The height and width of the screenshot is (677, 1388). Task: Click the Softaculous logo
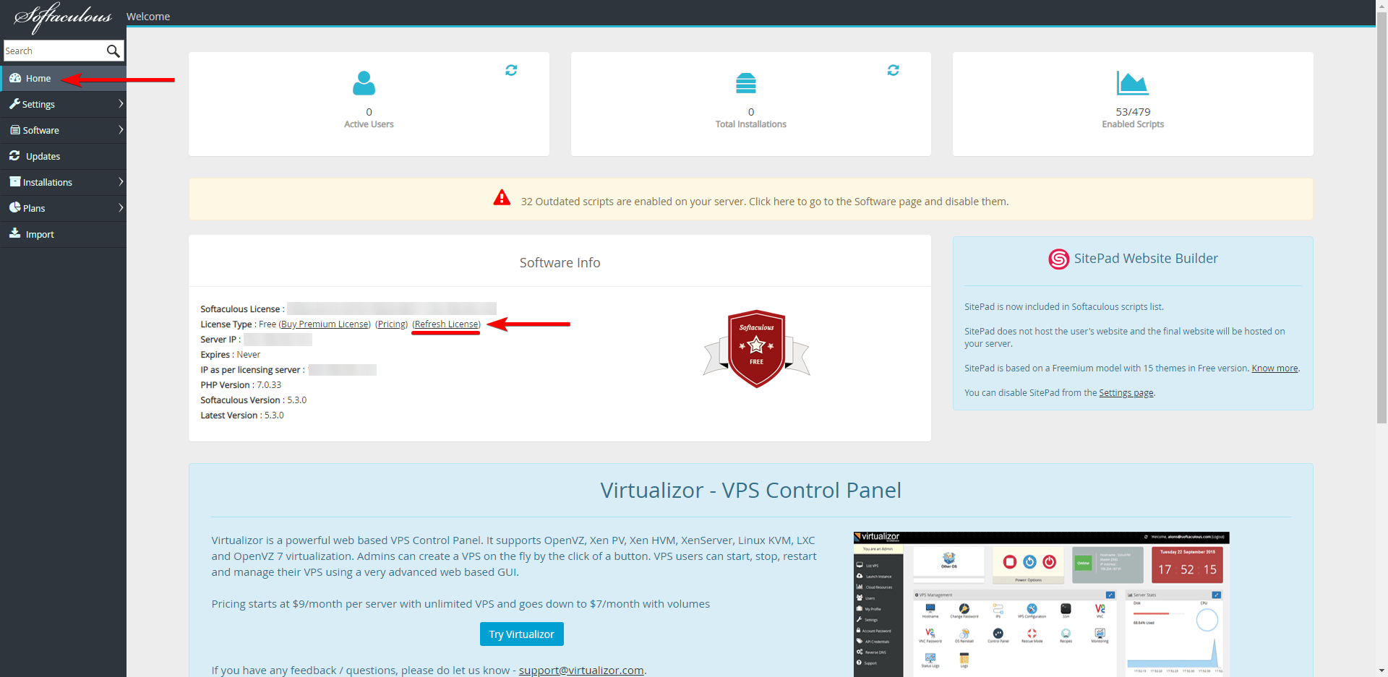click(x=63, y=17)
